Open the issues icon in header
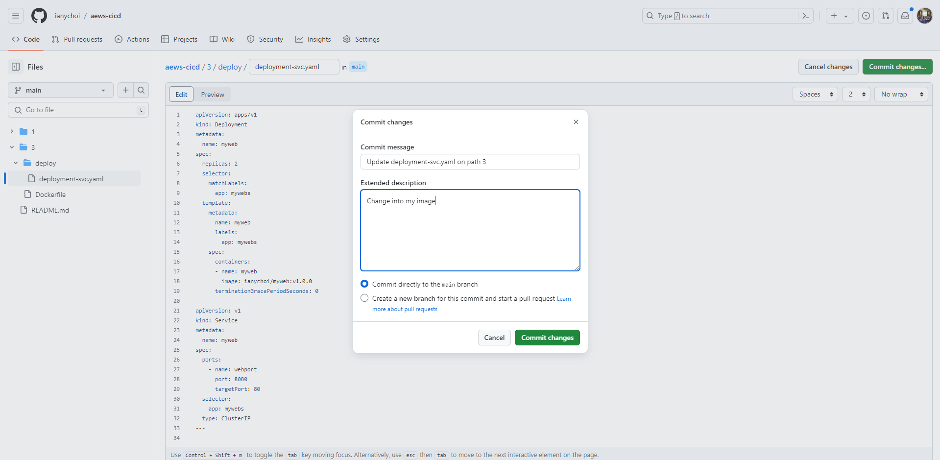 pos(866,16)
